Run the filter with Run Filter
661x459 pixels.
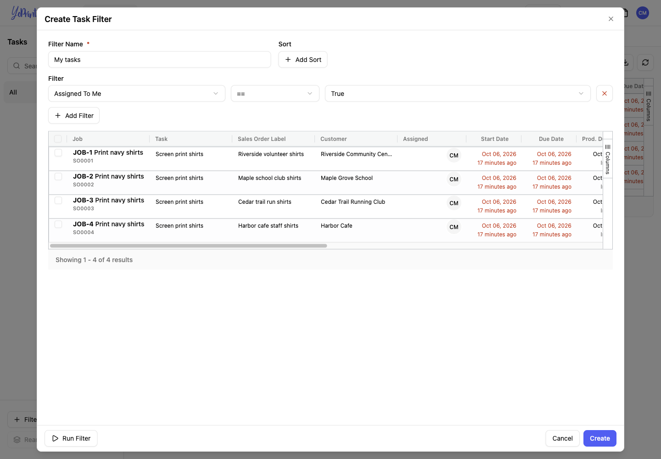pyautogui.click(x=71, y=438)
